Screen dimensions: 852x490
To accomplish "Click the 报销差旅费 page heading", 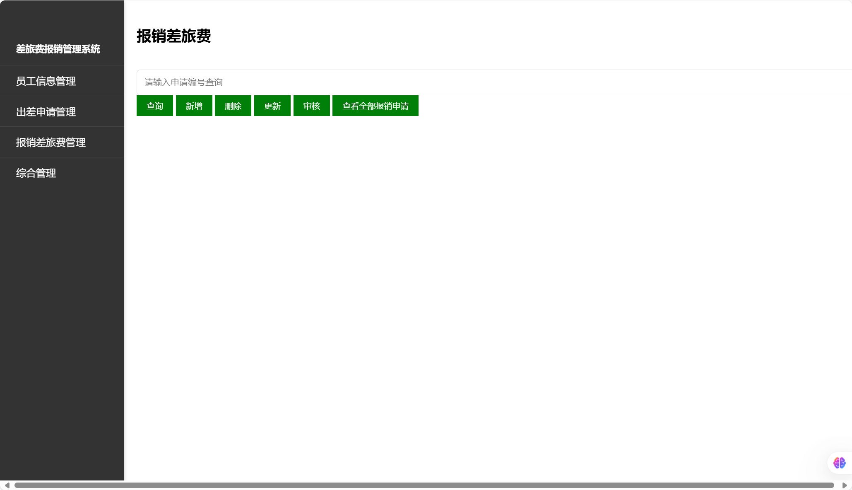I will [x=173, y=36].
